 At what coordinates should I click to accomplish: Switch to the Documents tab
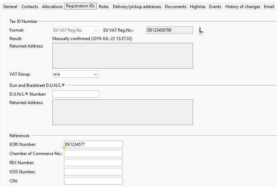point(175,7)
